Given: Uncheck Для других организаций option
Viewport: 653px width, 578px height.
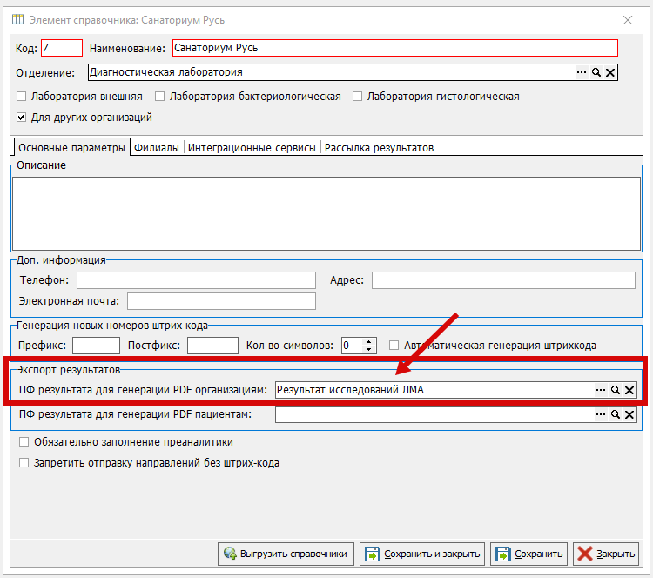Looking at the screenshot, I should [22, 117].
